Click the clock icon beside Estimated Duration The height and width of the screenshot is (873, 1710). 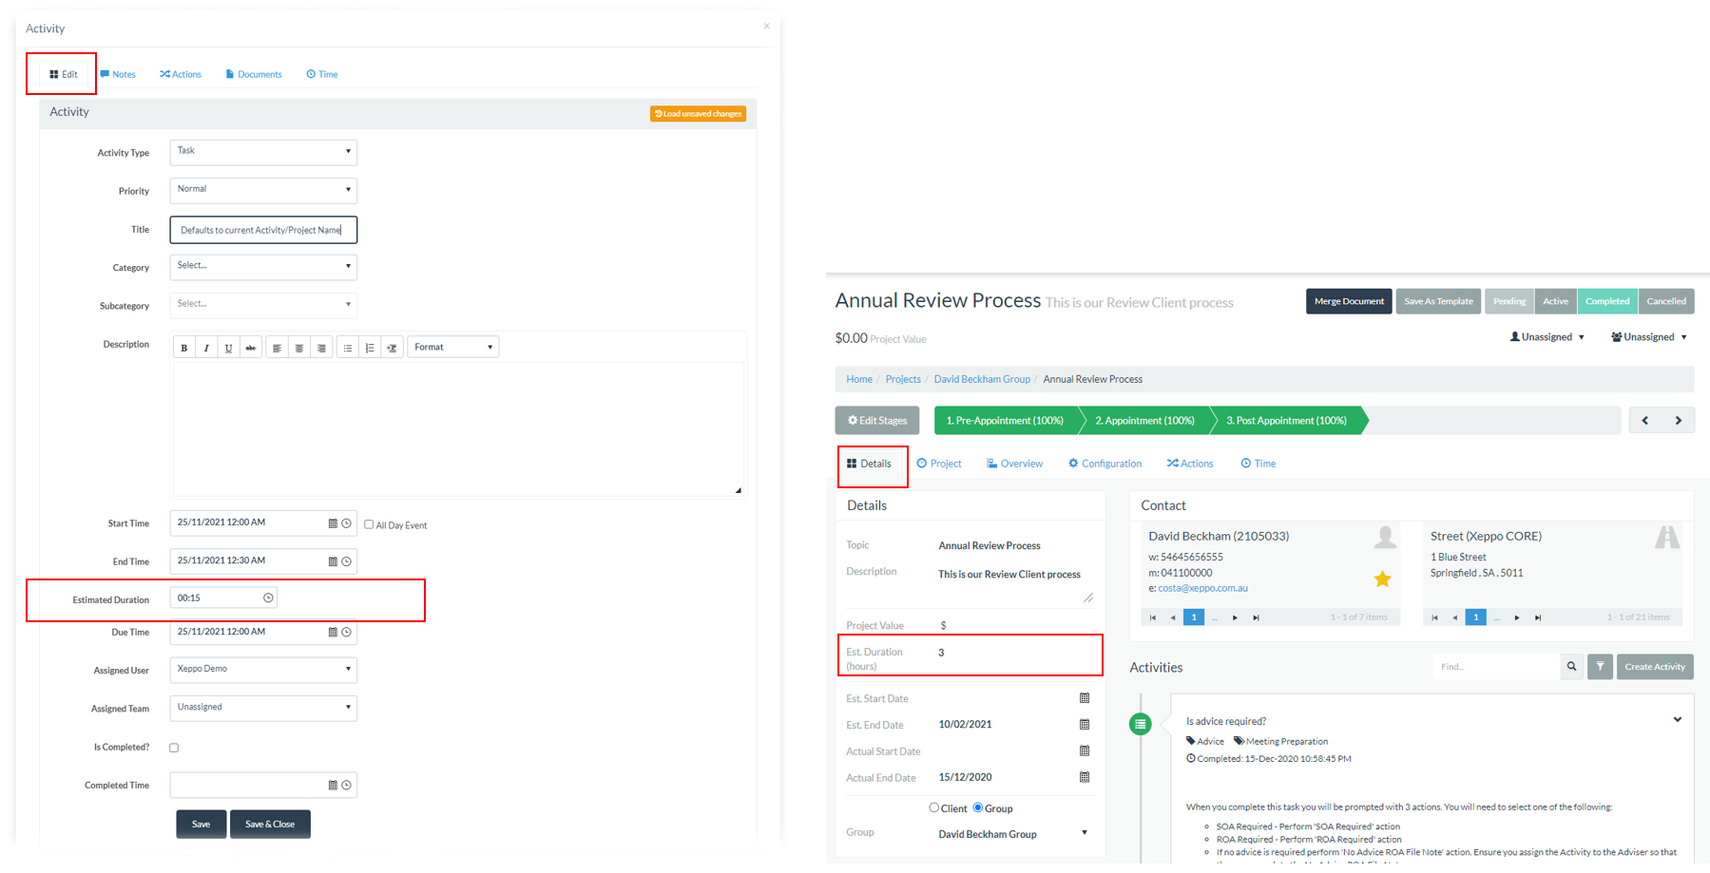269,597
